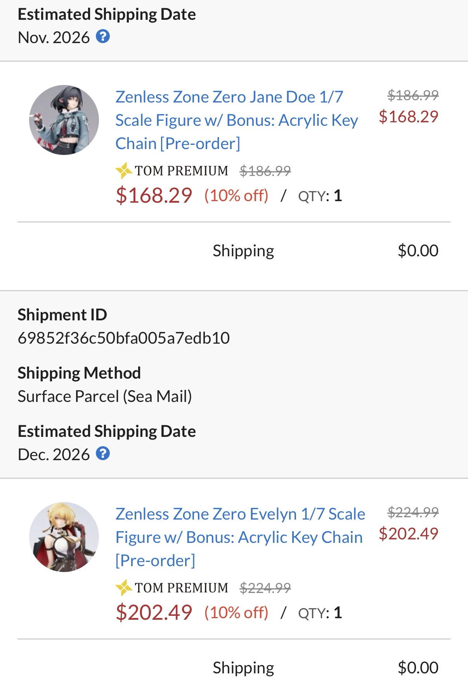Click the Nov. 2026 estimated shipping date
The image size is (468, 692).
click(54, 38)
